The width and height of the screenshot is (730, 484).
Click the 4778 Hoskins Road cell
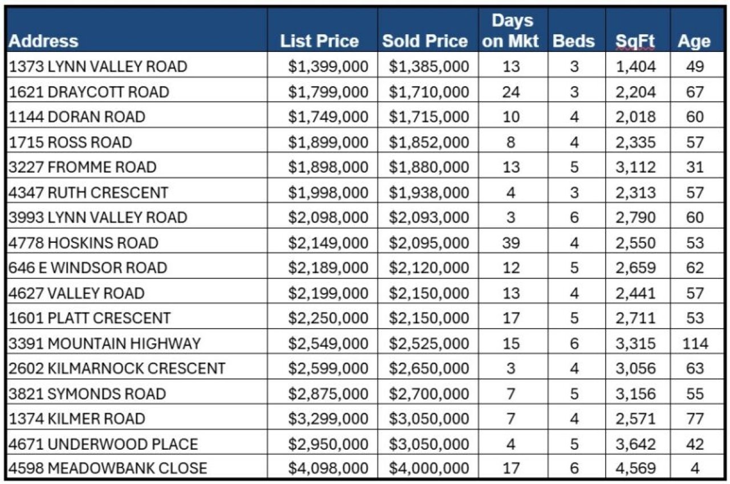coord(84,243)
